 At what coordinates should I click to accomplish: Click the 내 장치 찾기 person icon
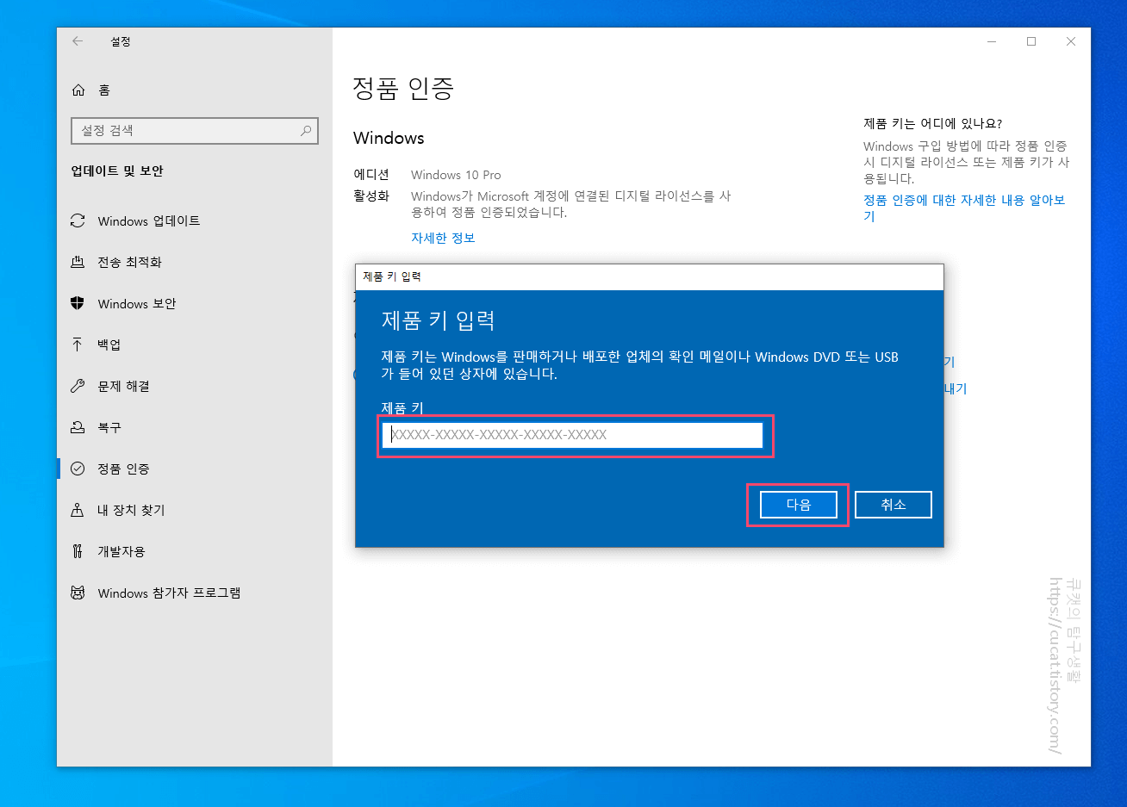tap(78, 510)
